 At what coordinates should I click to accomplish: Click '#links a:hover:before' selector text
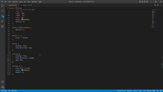21,28
